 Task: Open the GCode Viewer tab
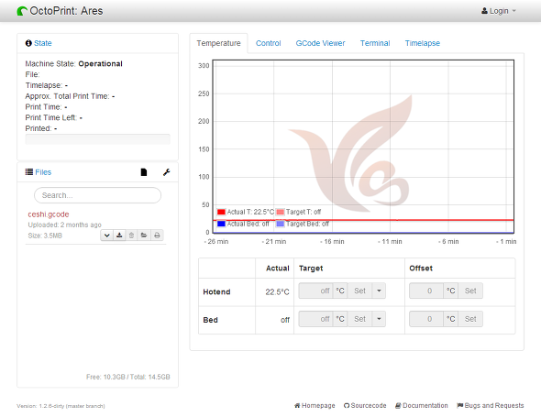[x=320, y=43]
